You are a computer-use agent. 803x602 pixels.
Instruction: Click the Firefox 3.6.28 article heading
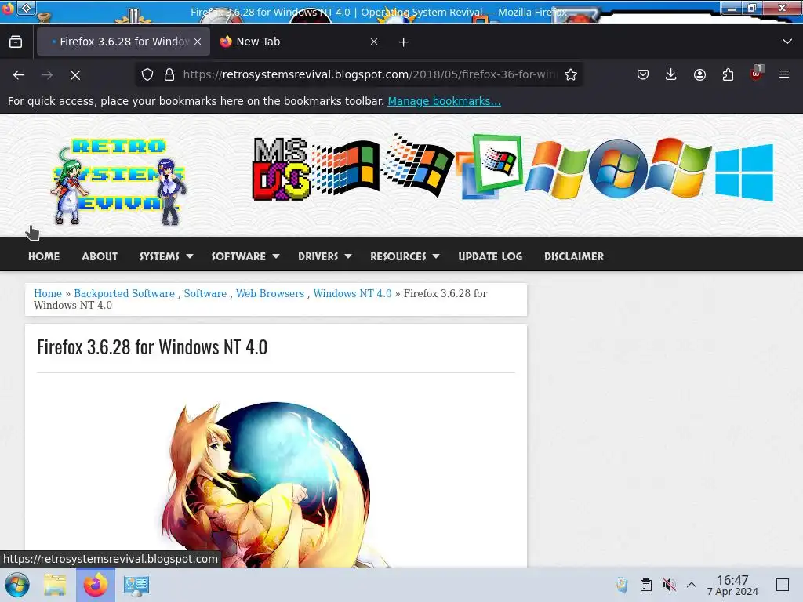pos(152,347)
